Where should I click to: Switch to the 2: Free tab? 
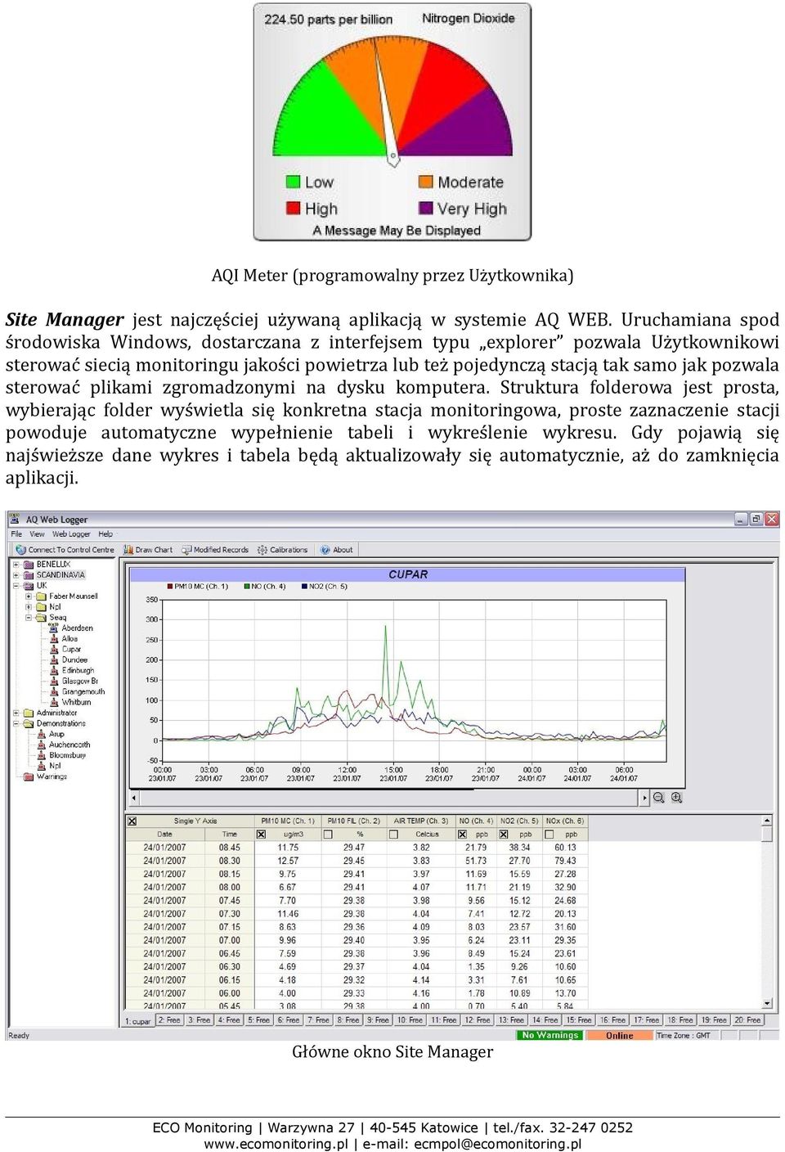169,1020
